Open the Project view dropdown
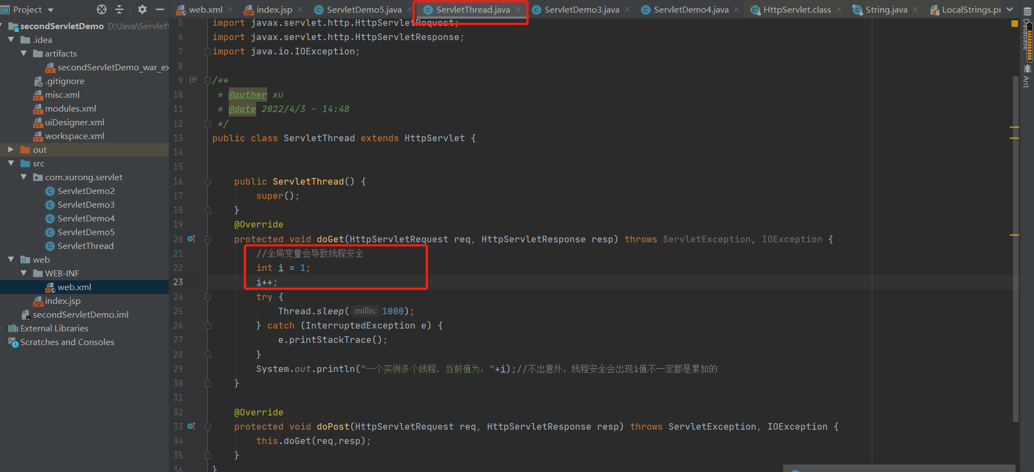 coord(51,10)
